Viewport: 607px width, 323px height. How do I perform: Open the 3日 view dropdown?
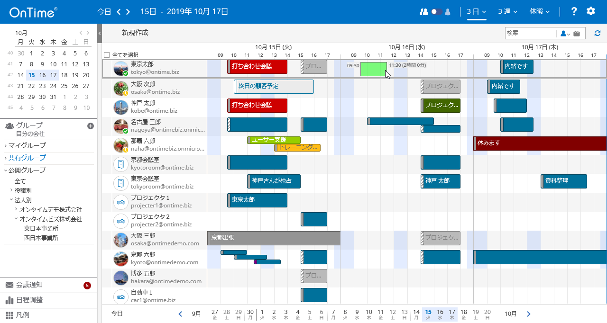476,11
